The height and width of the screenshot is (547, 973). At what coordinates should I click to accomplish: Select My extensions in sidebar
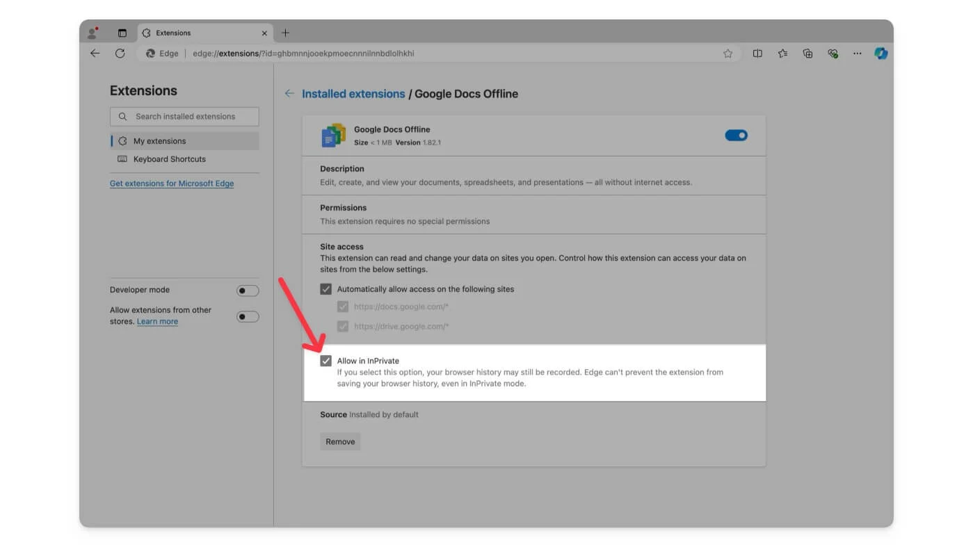pyautogui.click(x=159, y=141)
